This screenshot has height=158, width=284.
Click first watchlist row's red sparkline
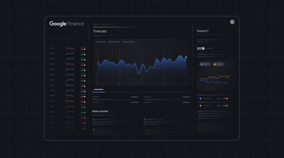[70, 48]
